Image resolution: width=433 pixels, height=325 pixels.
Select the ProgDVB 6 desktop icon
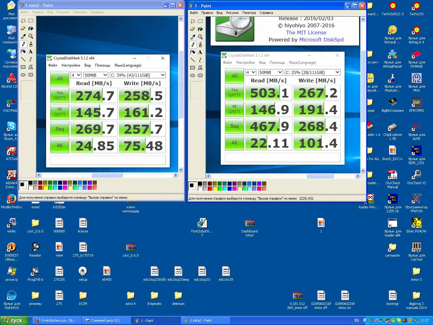[x=35, y=274]
